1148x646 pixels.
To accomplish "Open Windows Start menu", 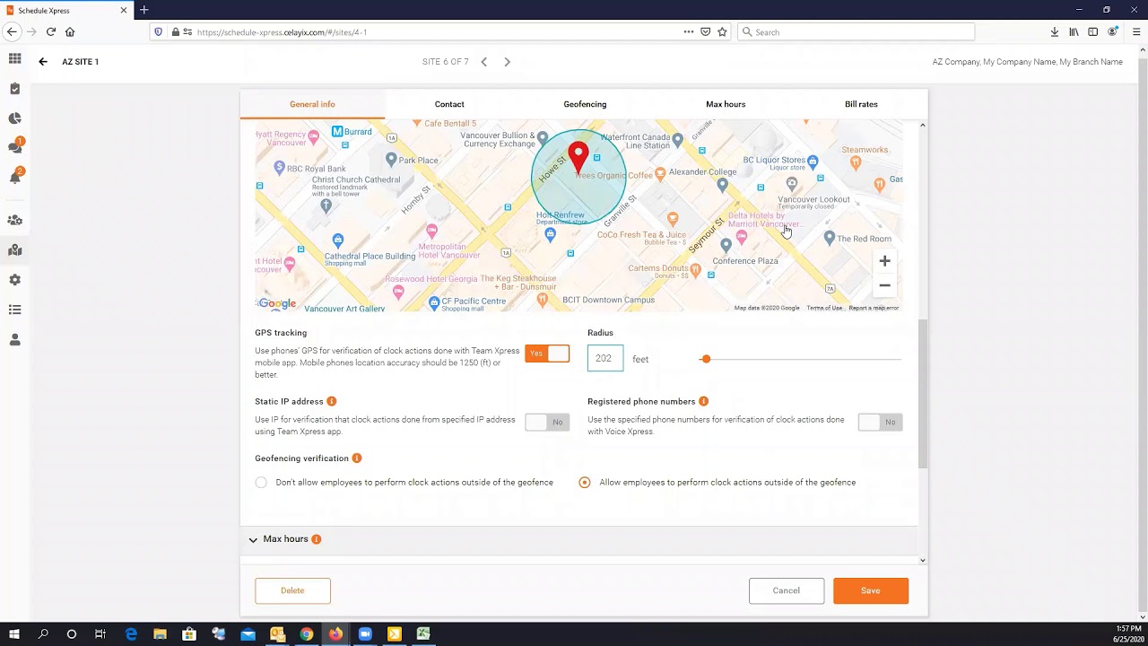I will [14, 634].
